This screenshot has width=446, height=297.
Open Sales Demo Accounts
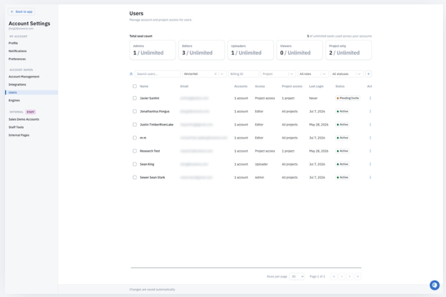(24, 119)
